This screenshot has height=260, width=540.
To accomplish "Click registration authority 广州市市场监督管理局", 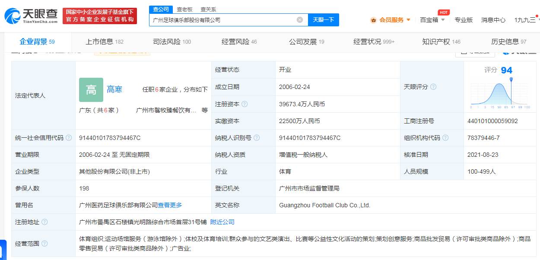I will 309,188.
